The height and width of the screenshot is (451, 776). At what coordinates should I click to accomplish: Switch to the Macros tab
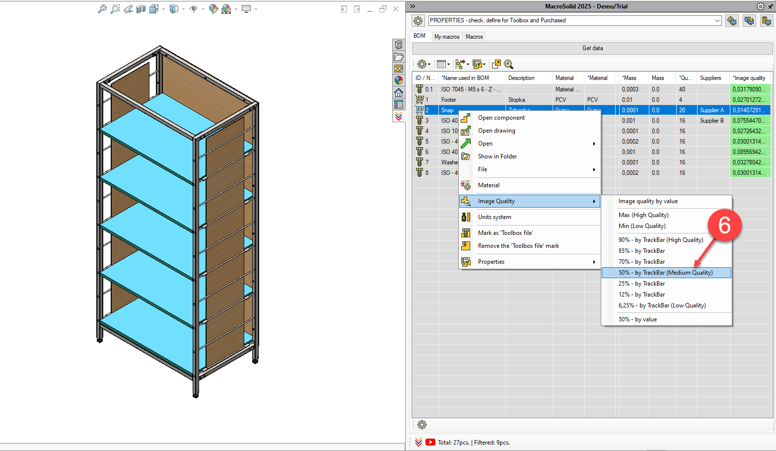coord(474,37)
